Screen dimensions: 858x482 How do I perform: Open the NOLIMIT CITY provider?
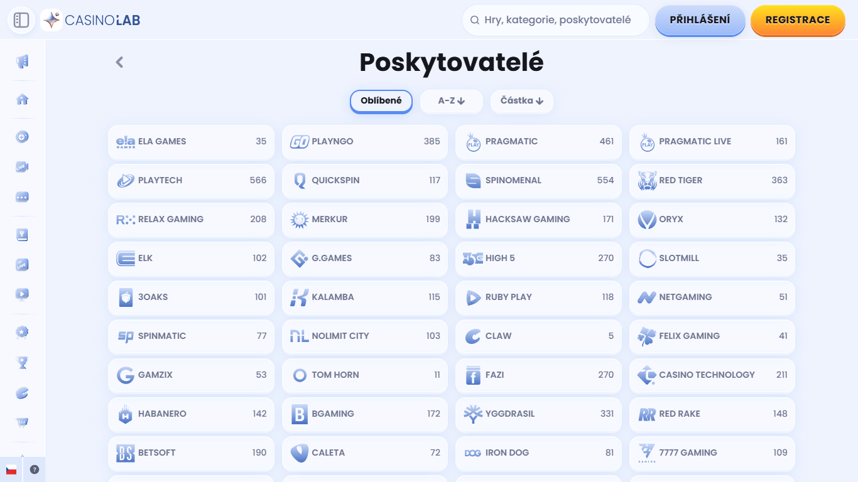(x=365, y=336)
